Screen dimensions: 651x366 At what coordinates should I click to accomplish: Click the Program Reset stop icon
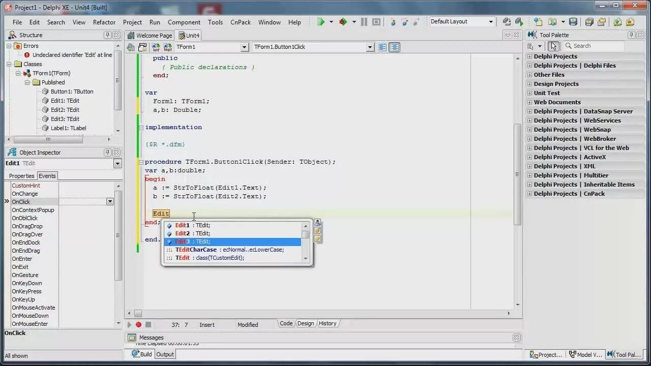(x=376, y=22)
